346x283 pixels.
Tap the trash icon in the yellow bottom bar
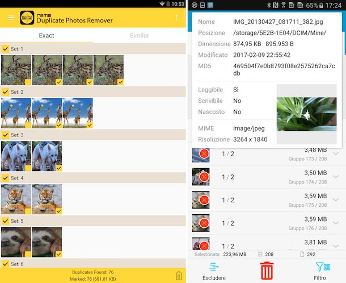179,276
